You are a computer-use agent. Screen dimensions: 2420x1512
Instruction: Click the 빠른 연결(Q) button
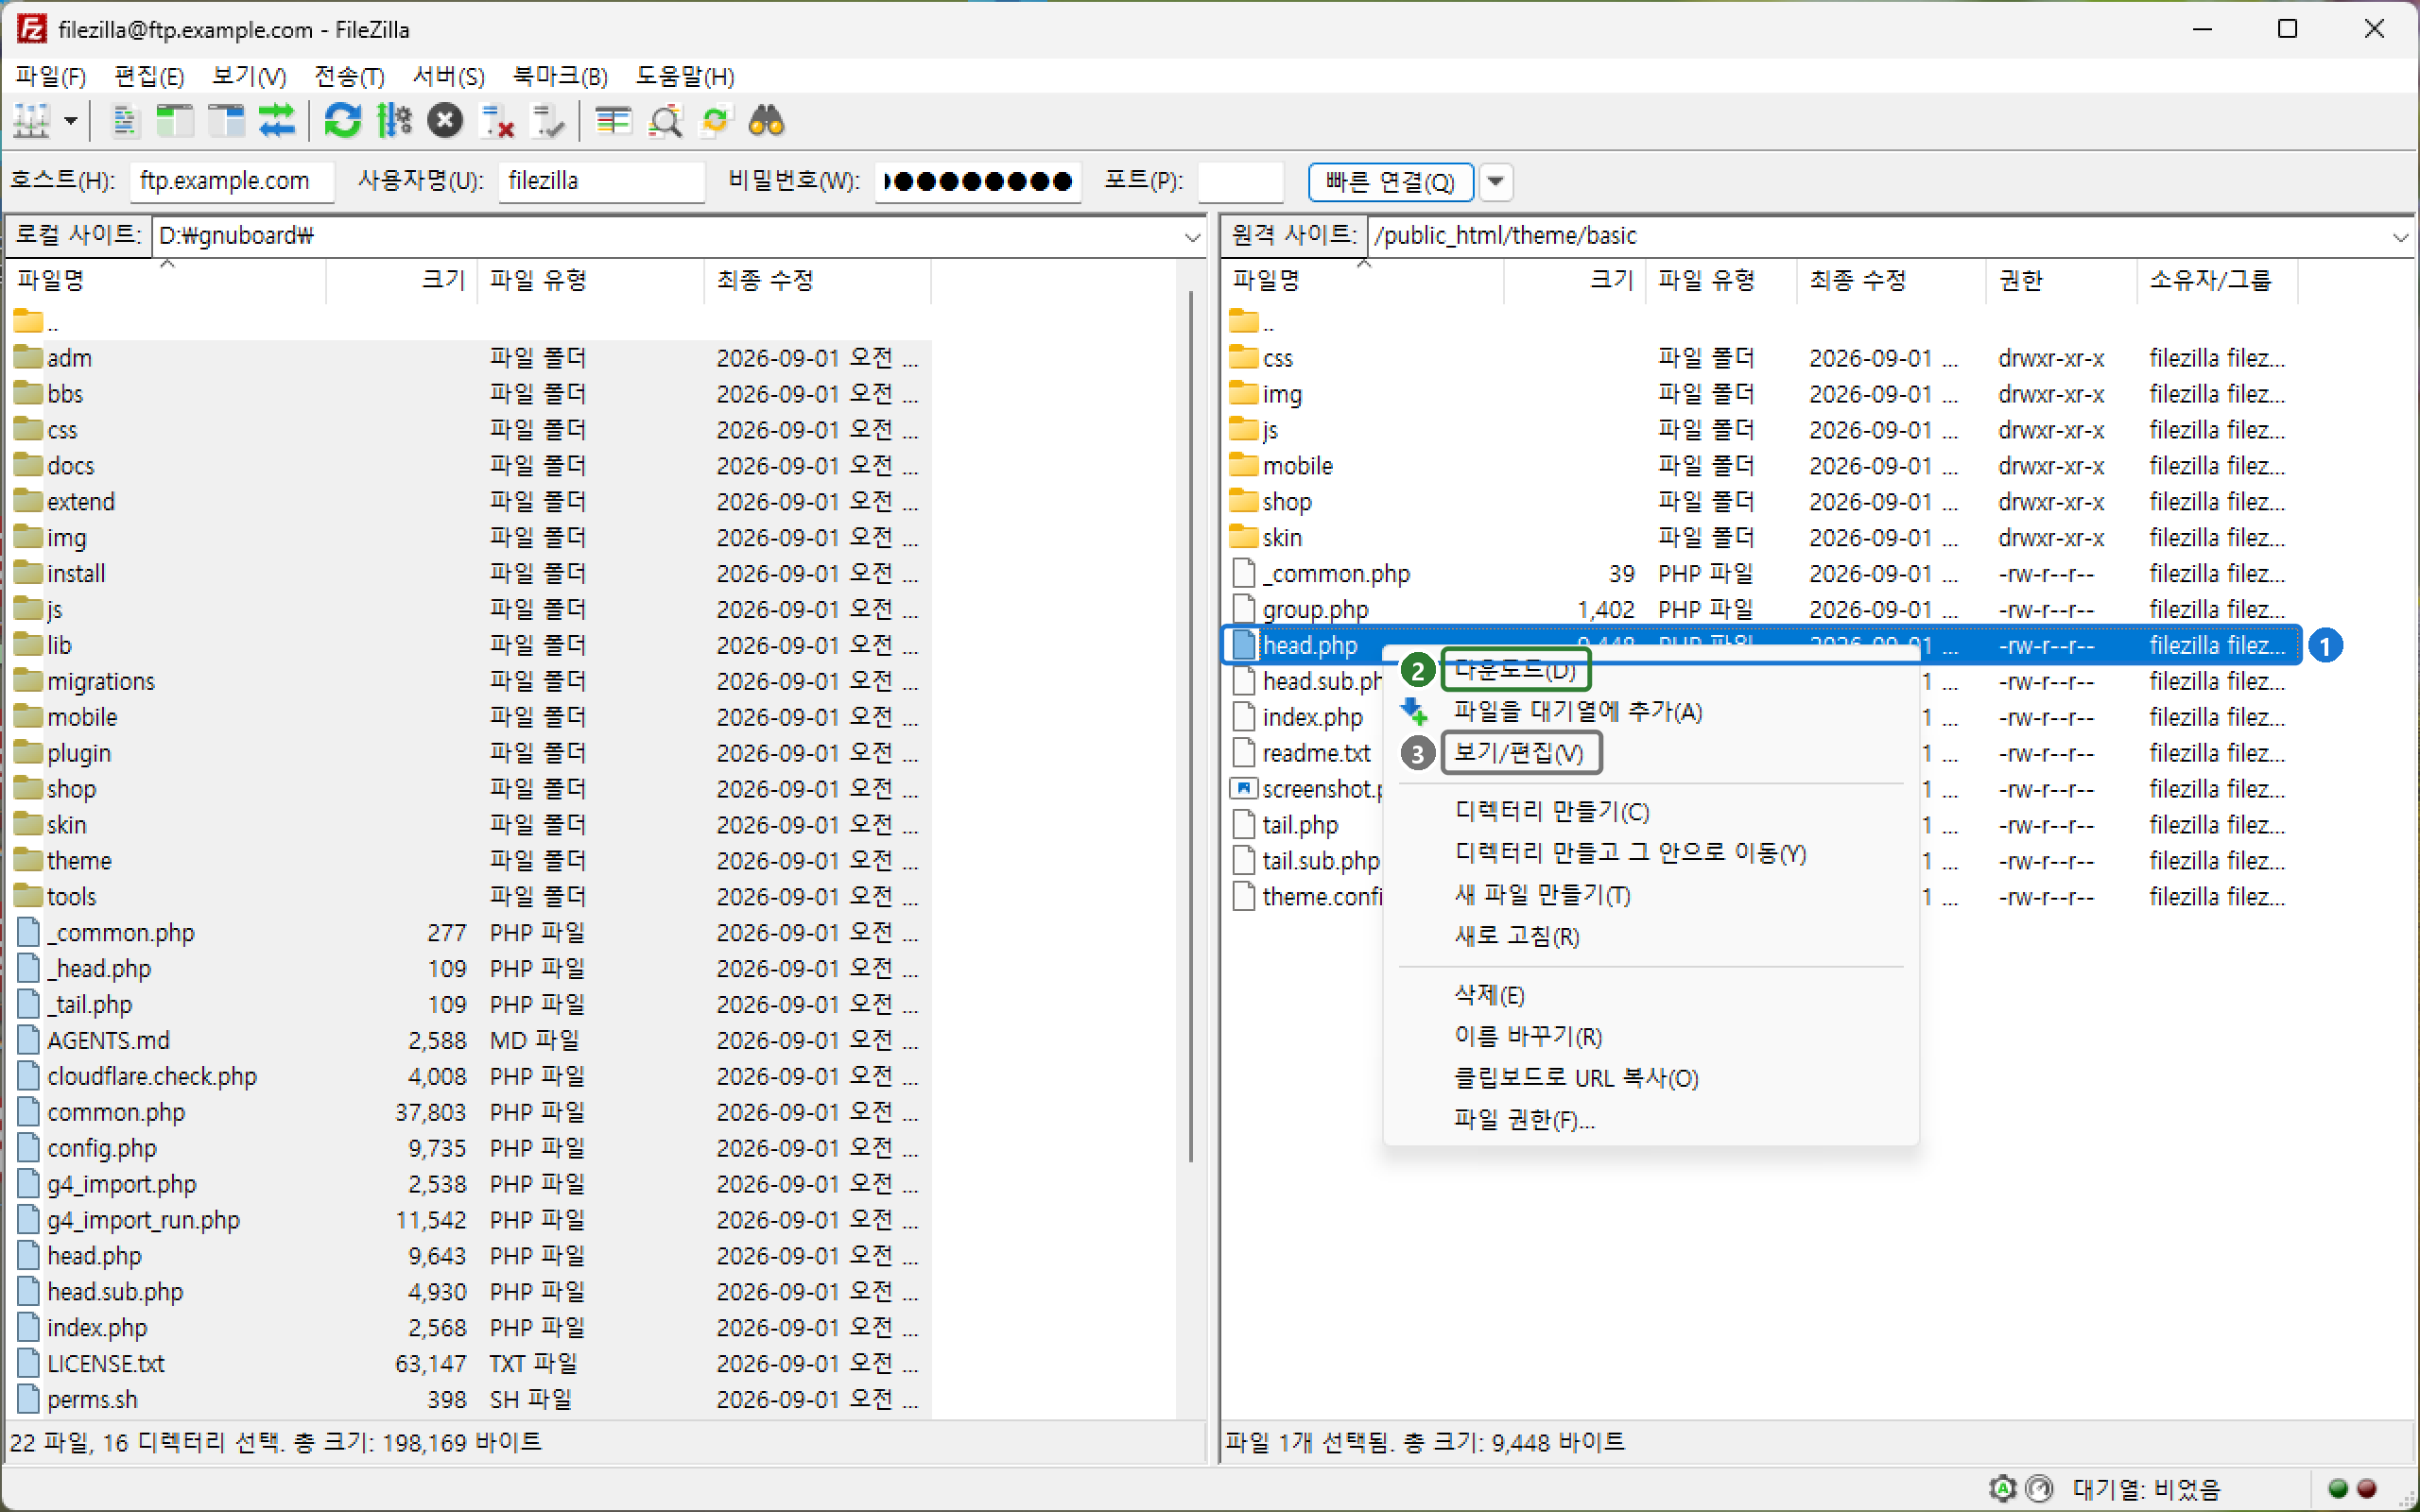[x=1390, y=181]
